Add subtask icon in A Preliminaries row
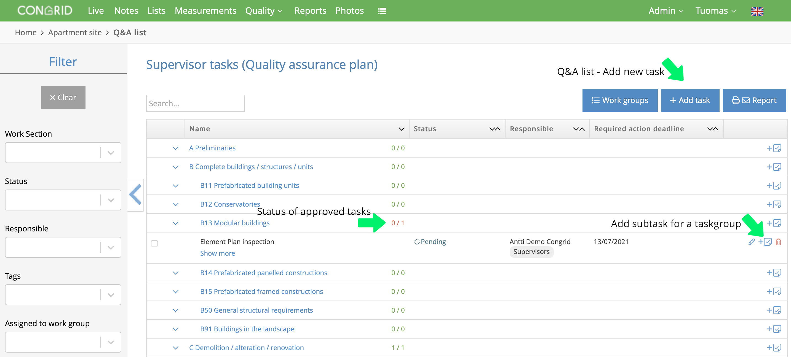791x357 pixels. click(774, 148)
